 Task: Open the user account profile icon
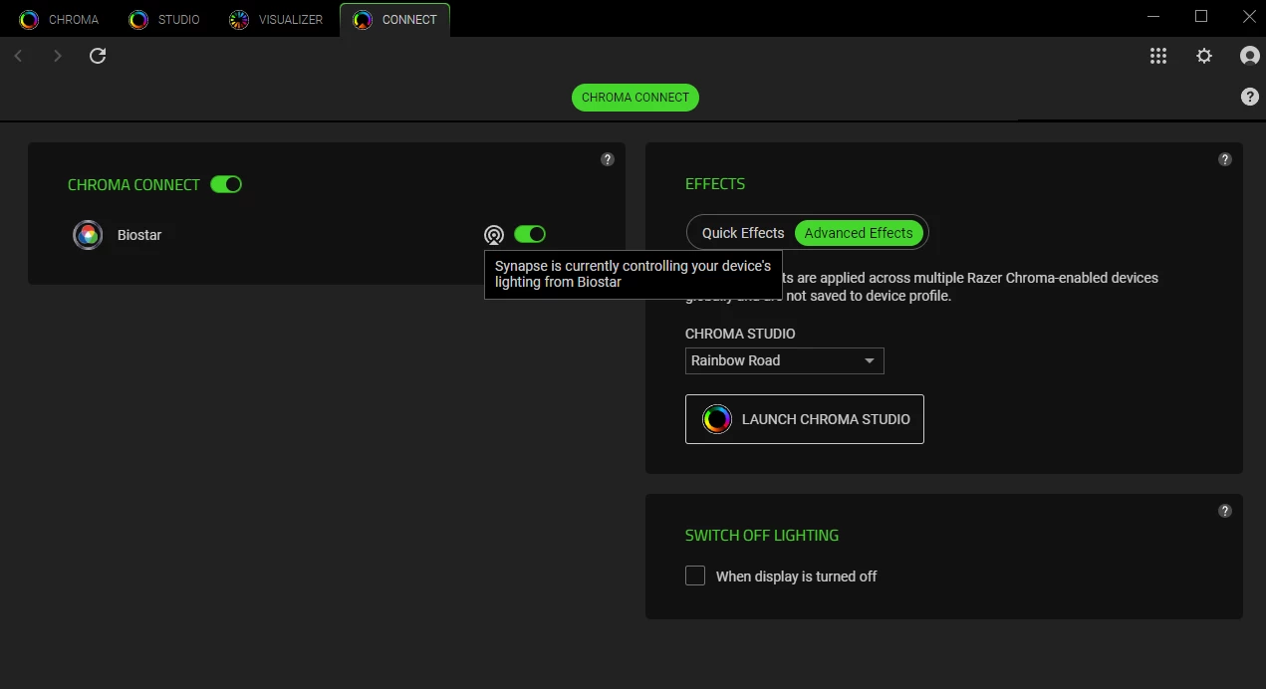click(1250, 56)
